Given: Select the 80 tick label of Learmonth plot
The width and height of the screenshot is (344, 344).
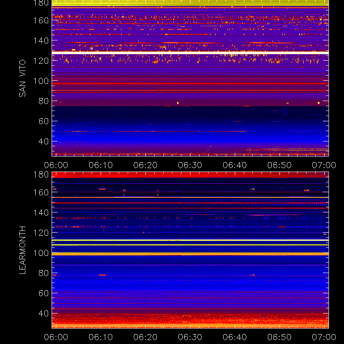Looking at the screenshot, I should [43, 273].
